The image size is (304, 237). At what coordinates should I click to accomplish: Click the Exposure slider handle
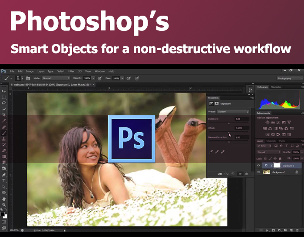point(229,124)
